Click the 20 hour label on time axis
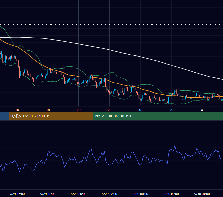 (x=79, y=110)
